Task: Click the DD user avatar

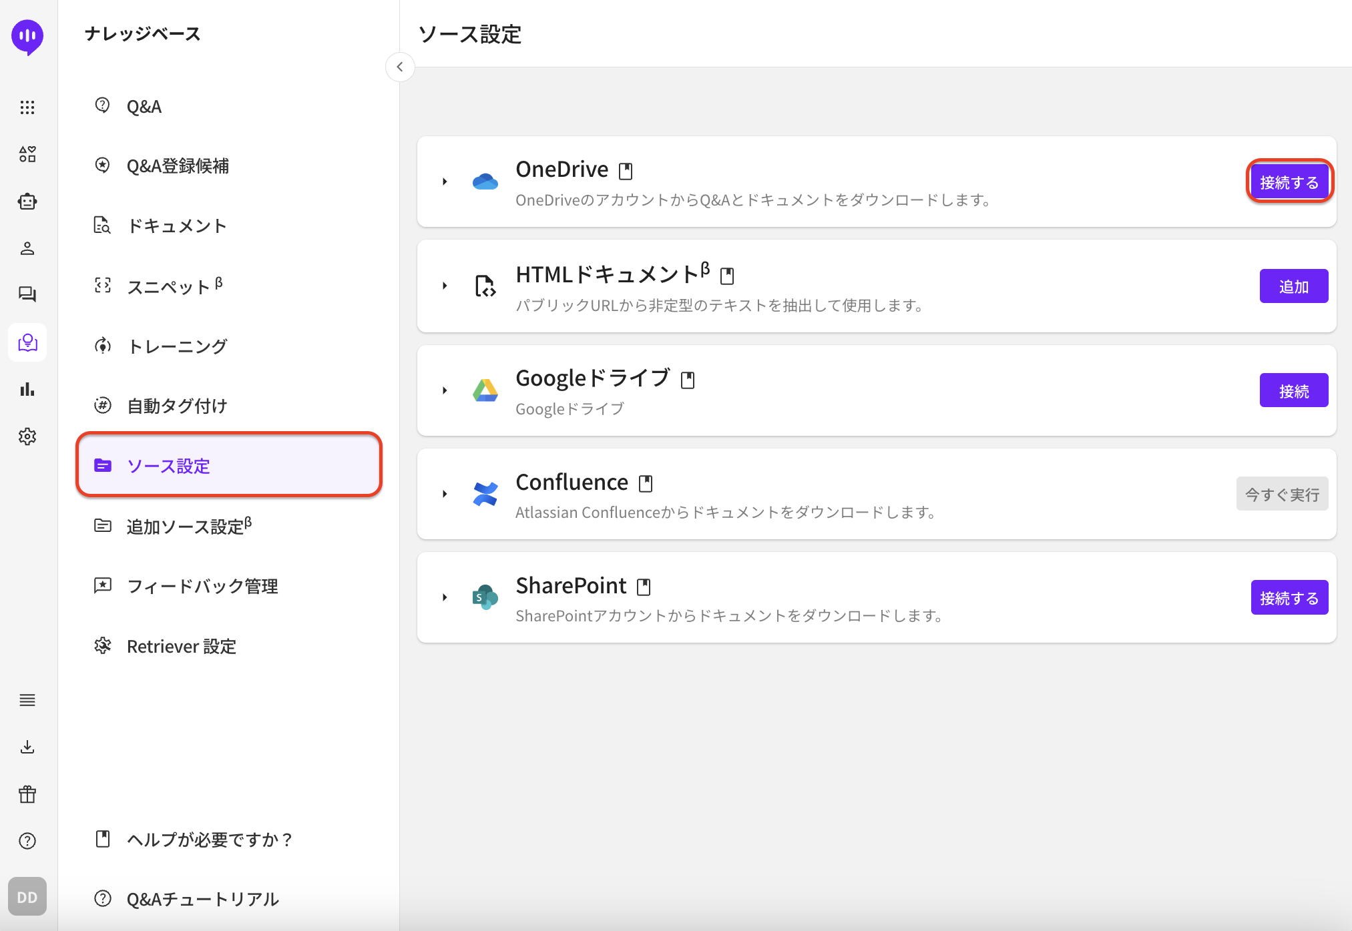Action: point(27,897)
